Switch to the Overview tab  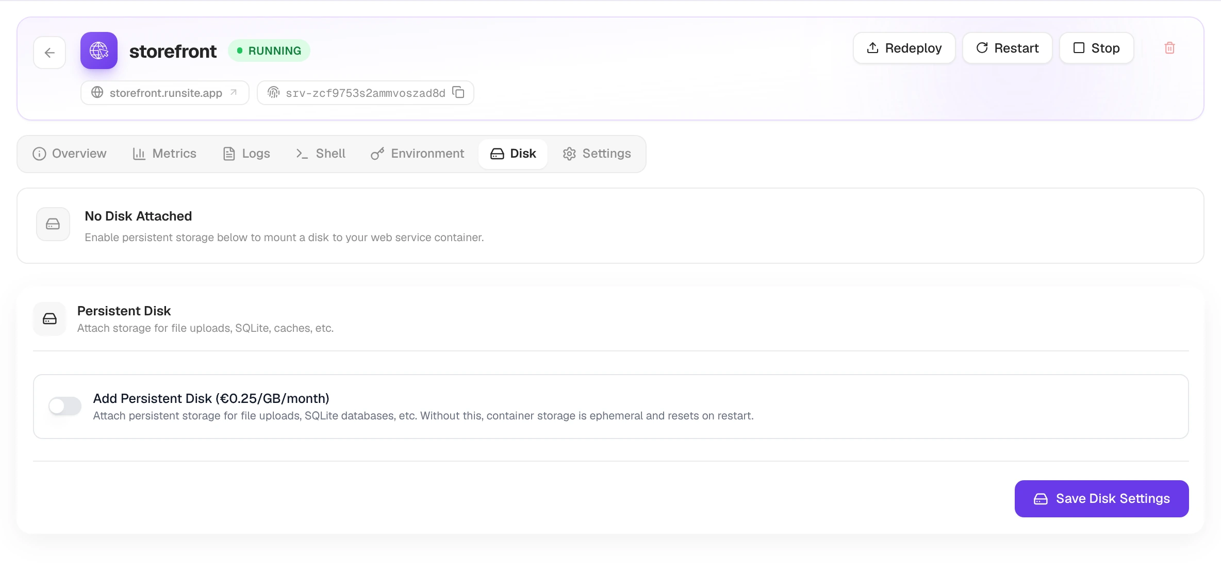70,154
